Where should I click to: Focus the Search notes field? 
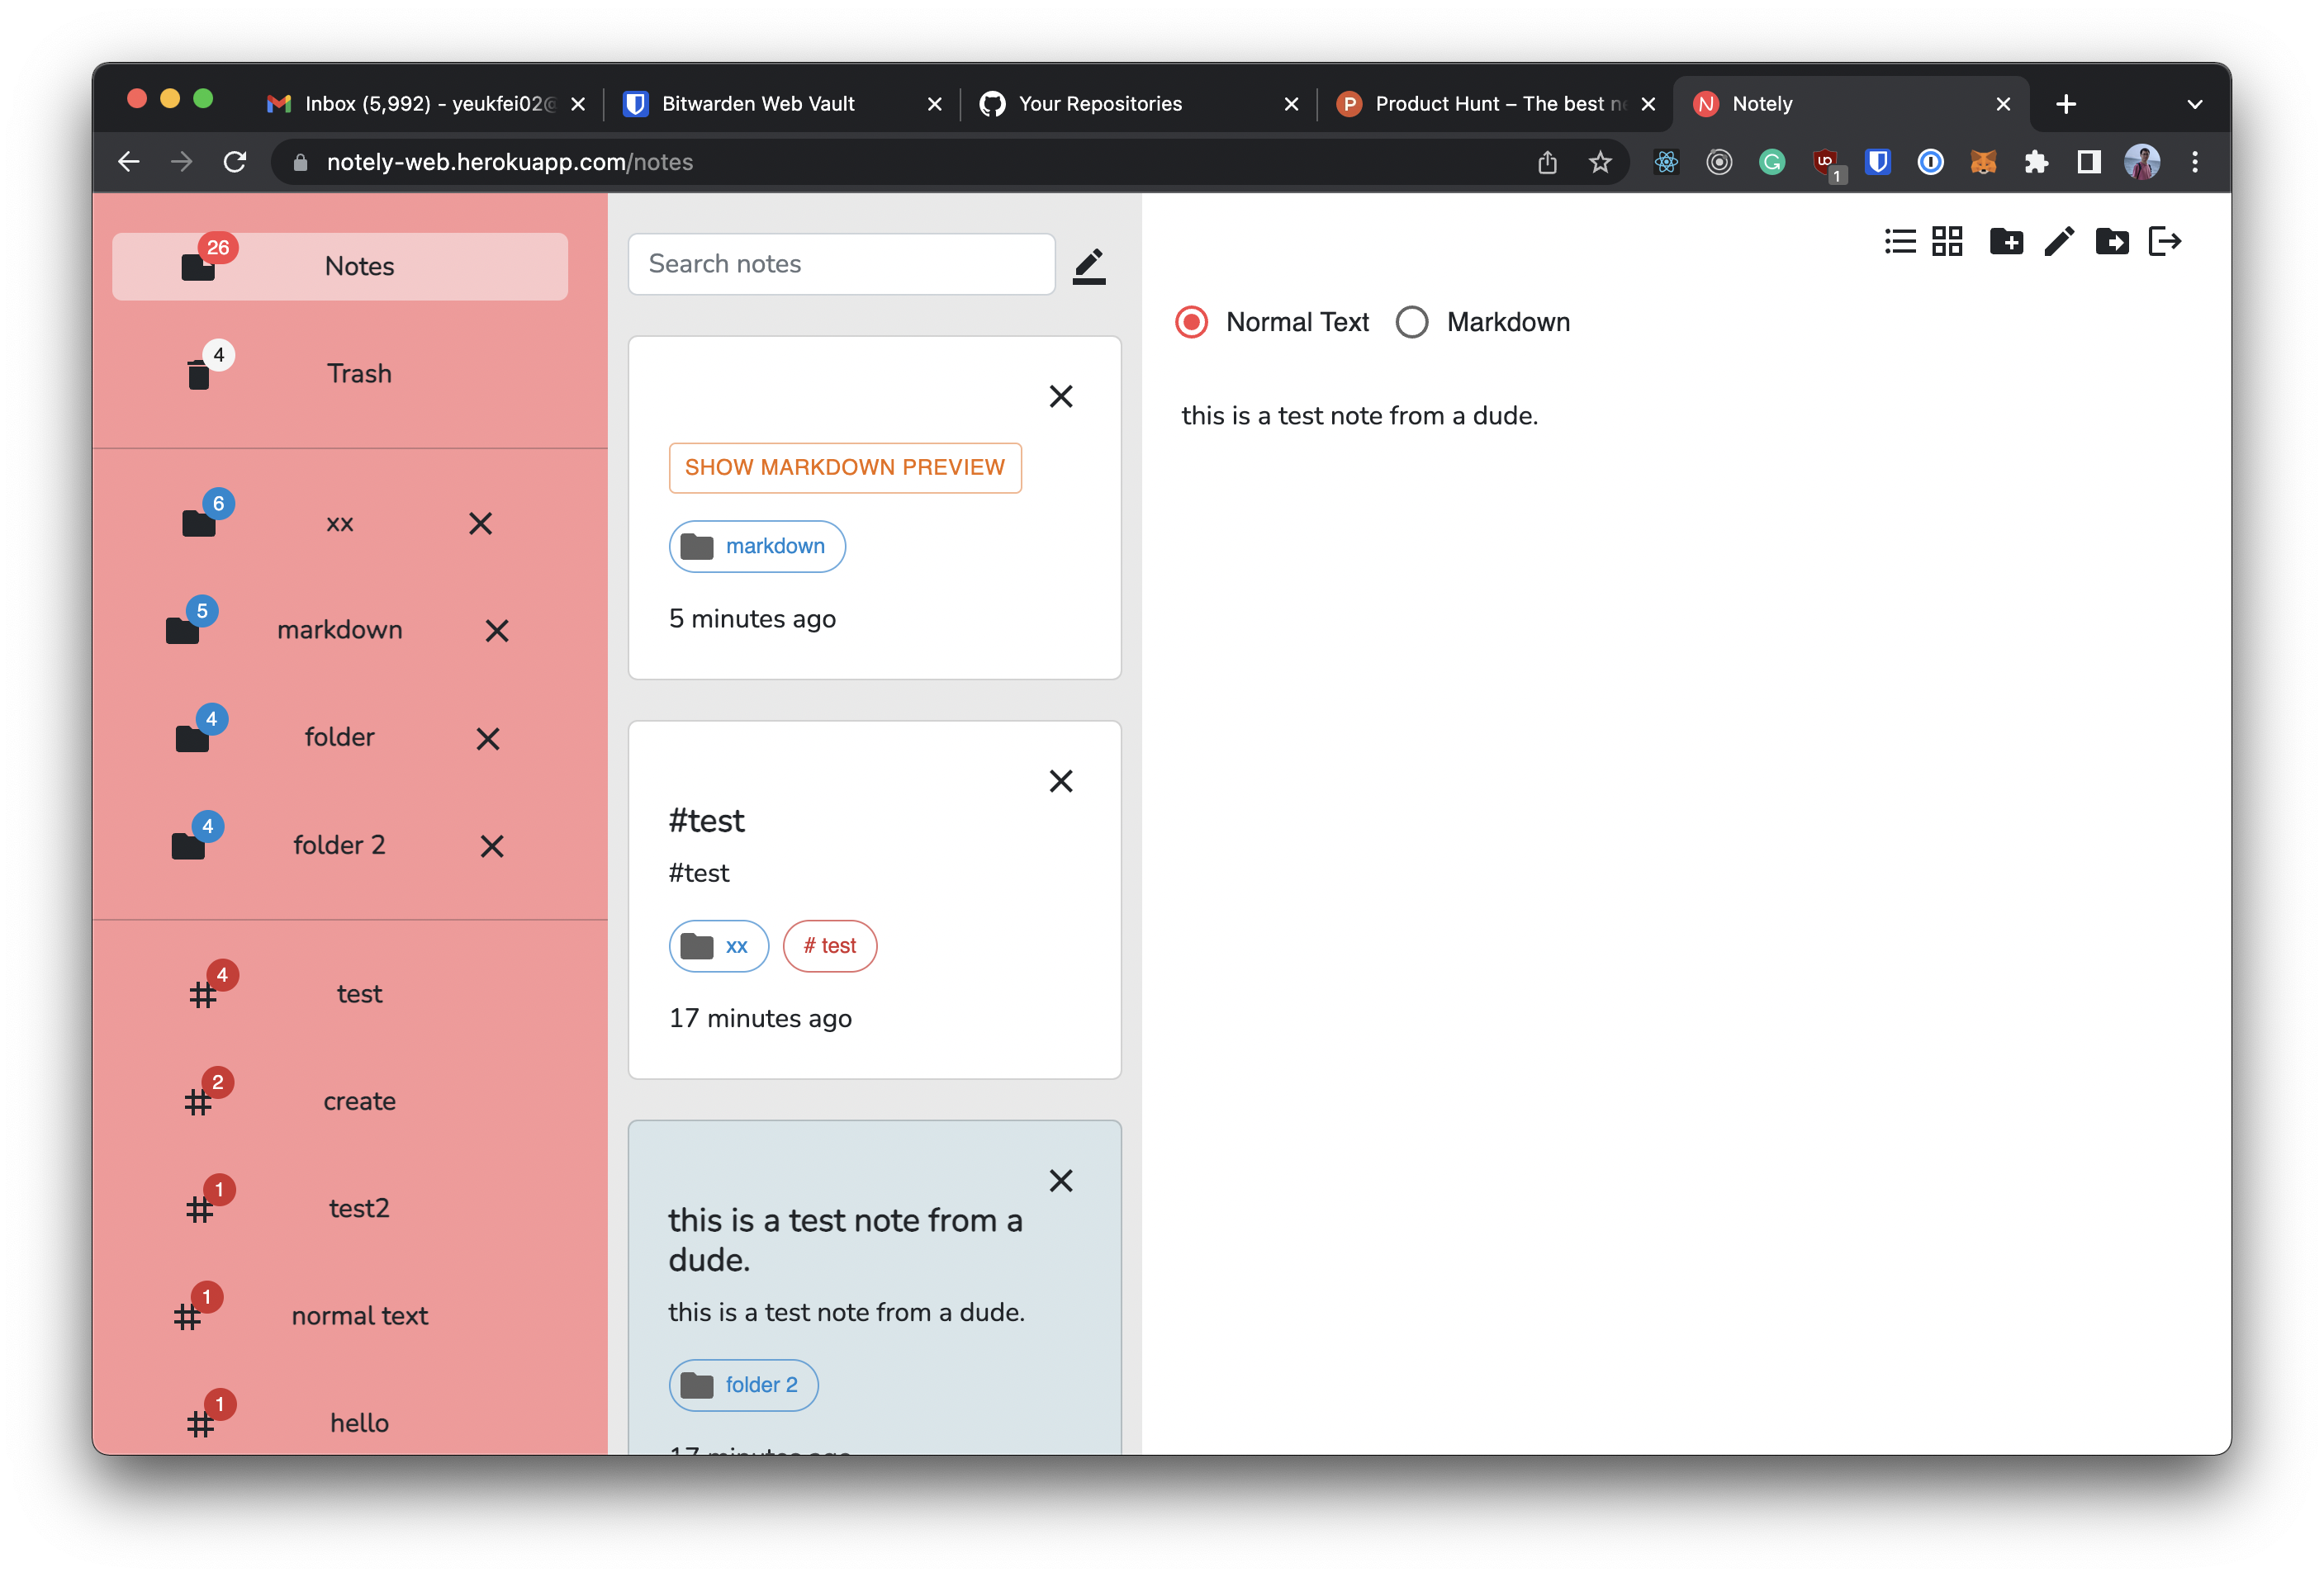pyautogui.click(x=841, y=264)
